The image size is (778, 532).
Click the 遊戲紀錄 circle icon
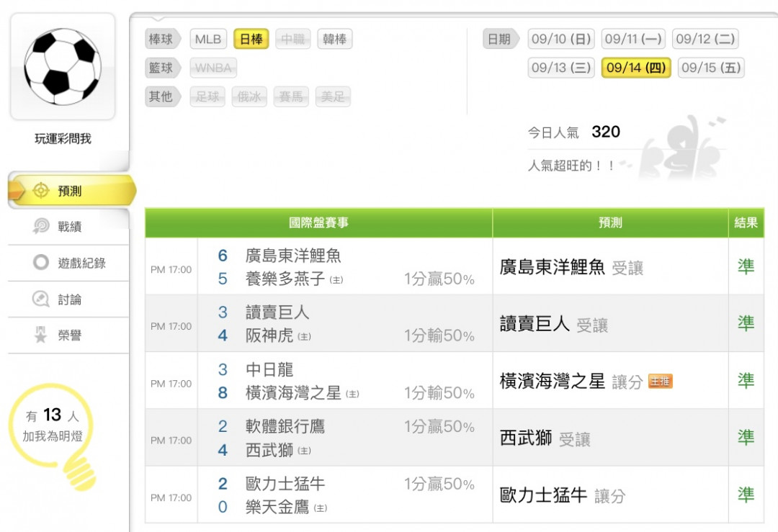pyautogui.click(x=40, y=262)
